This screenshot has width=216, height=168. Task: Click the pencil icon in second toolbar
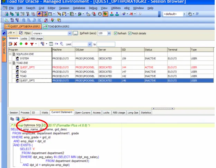tap(6, 20)
